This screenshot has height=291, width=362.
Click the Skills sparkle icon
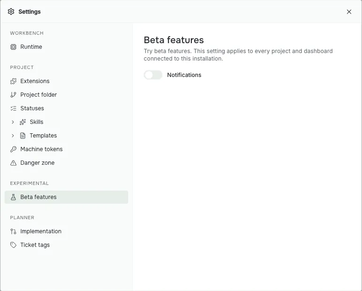point(23,122)
